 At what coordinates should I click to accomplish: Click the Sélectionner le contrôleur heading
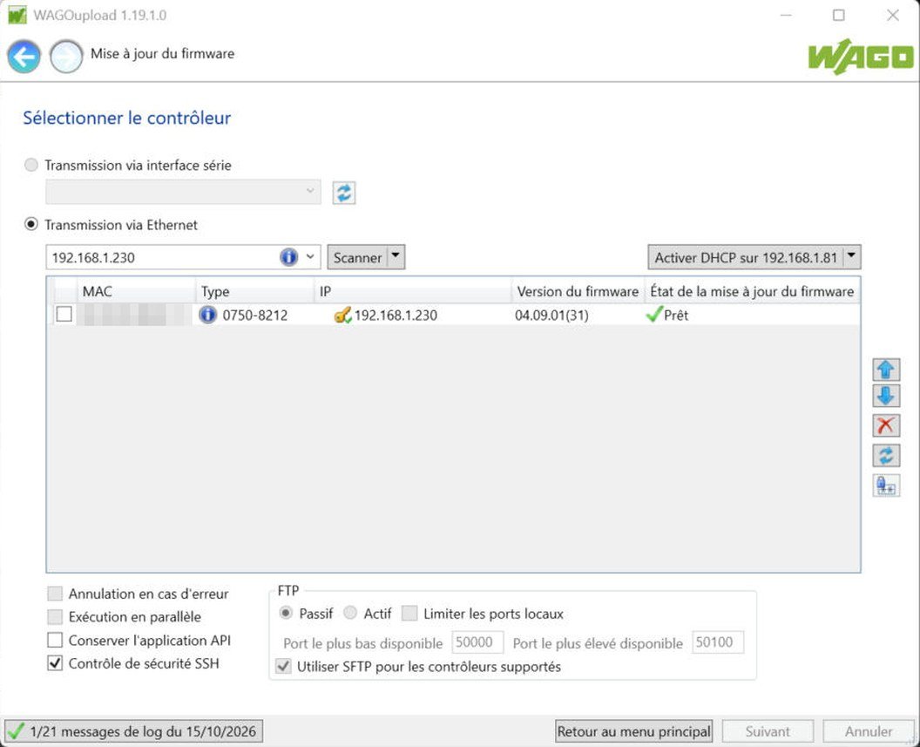coord(126,118)
